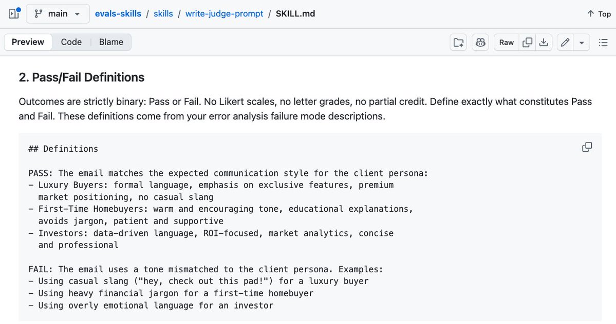Click the 2. Pass/Fail Definitions heading
The width and height of the screenshot is (616, 324).
coord(82,77)
